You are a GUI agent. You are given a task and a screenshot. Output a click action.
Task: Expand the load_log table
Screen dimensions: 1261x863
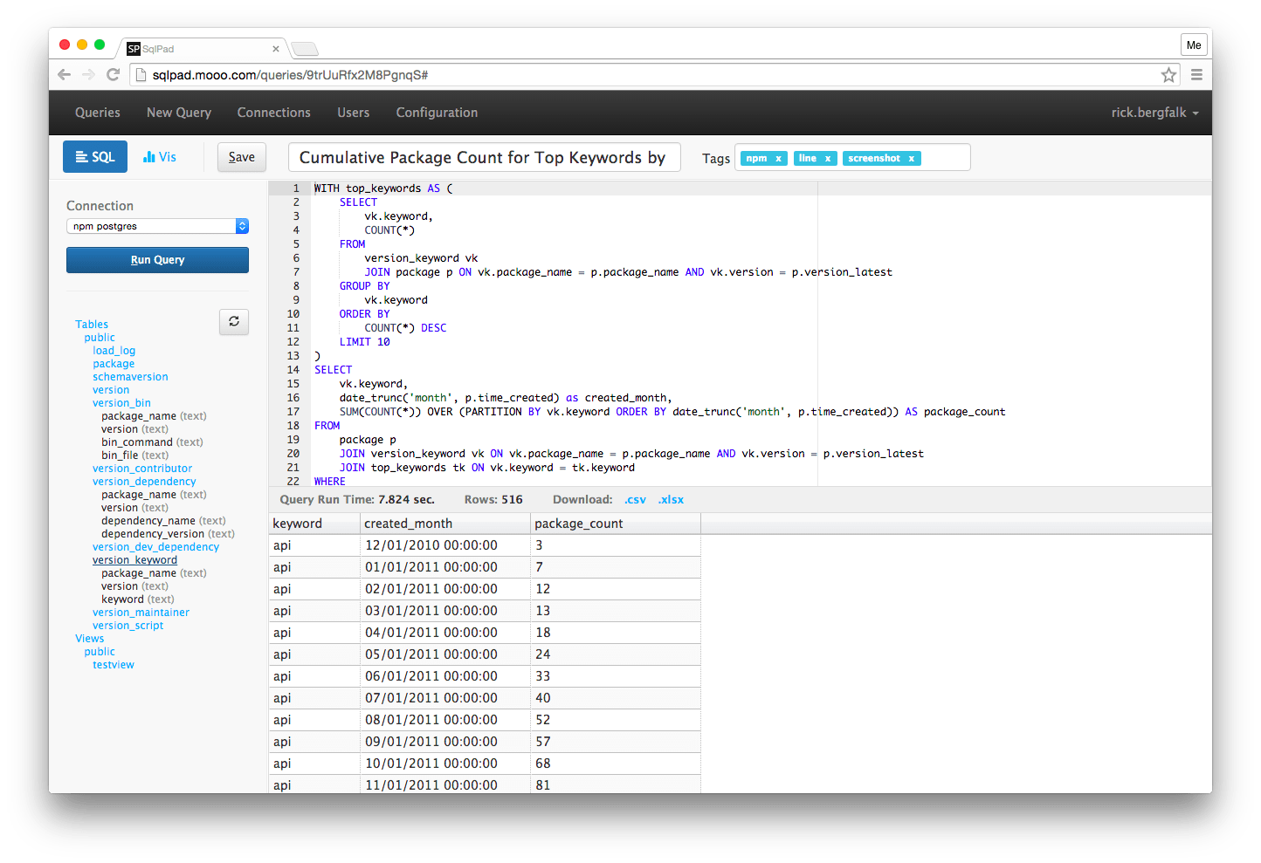[x=114, y=351]
